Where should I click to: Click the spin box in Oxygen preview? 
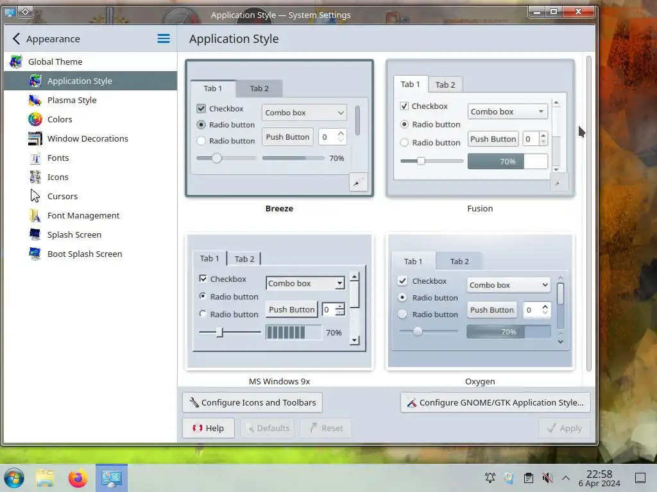pyautogui.click(x=537, y=310)
